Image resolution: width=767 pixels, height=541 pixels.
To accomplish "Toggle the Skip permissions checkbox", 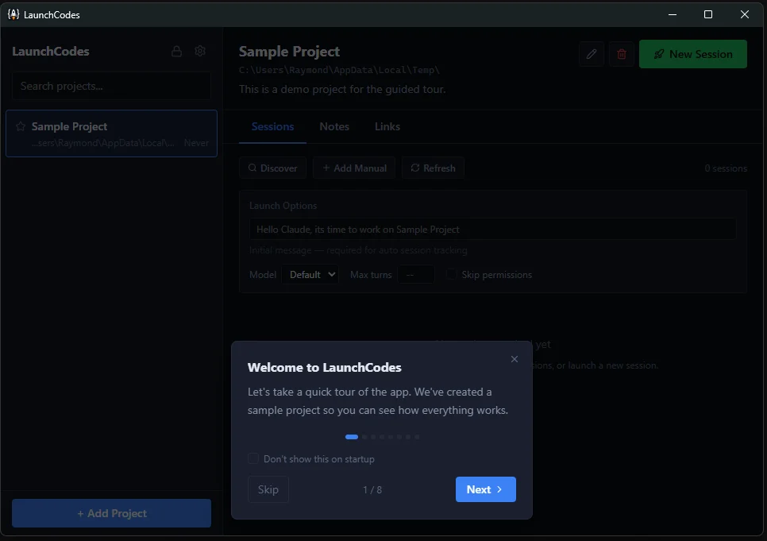I will [x=452, y=275].
